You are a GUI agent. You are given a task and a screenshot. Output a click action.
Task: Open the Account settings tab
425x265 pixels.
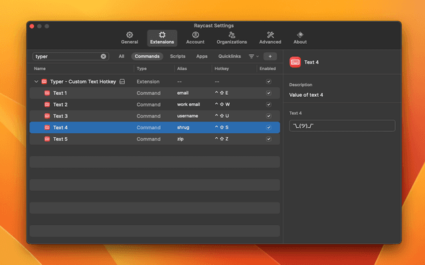coord(195,37)
